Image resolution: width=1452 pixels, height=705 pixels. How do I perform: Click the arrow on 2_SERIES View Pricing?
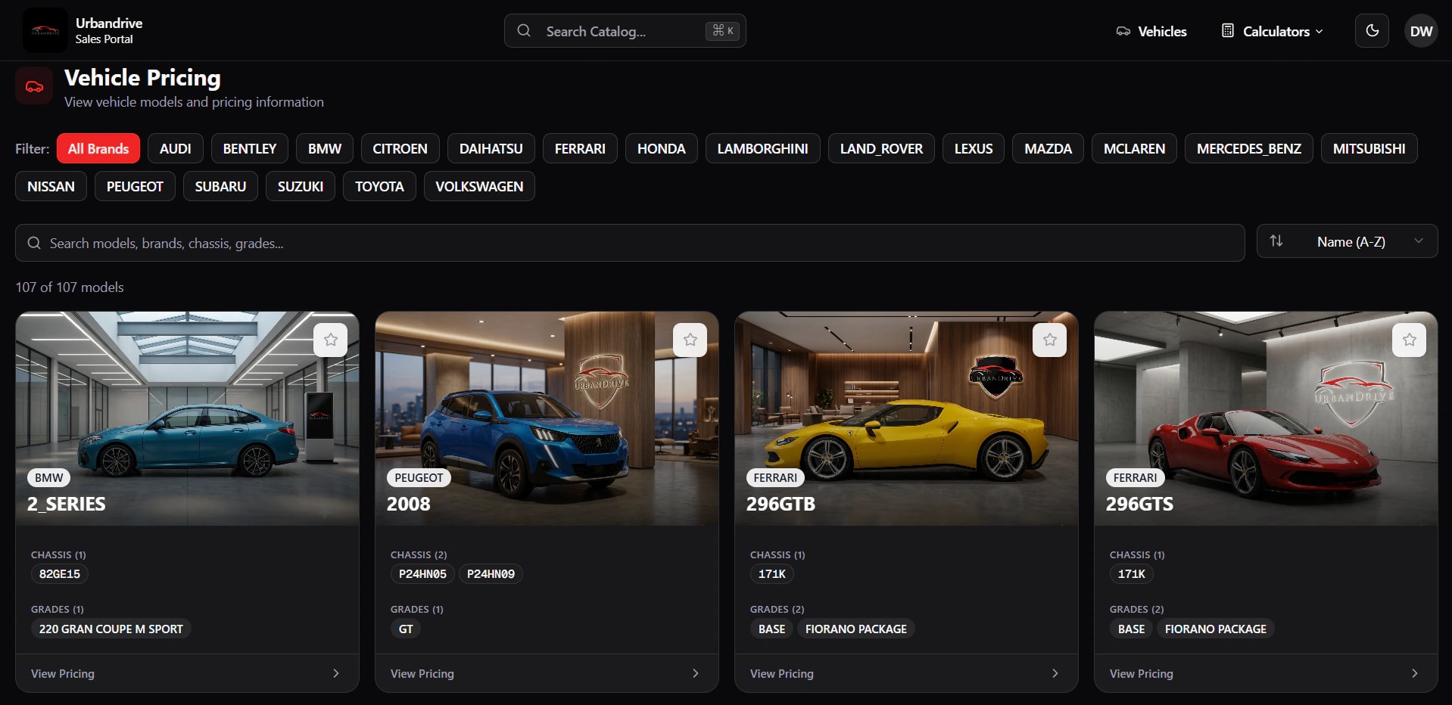336,673
